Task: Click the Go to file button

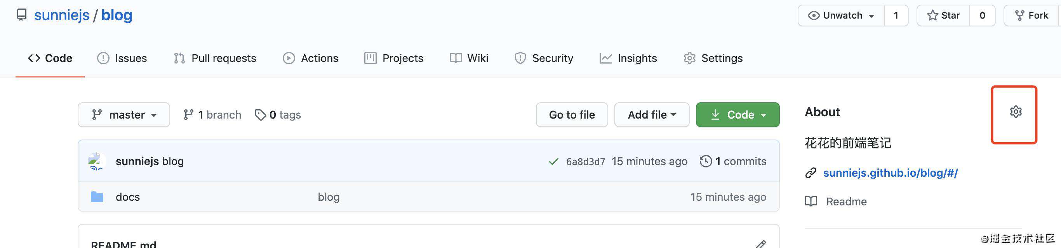Action: [572, 115]
